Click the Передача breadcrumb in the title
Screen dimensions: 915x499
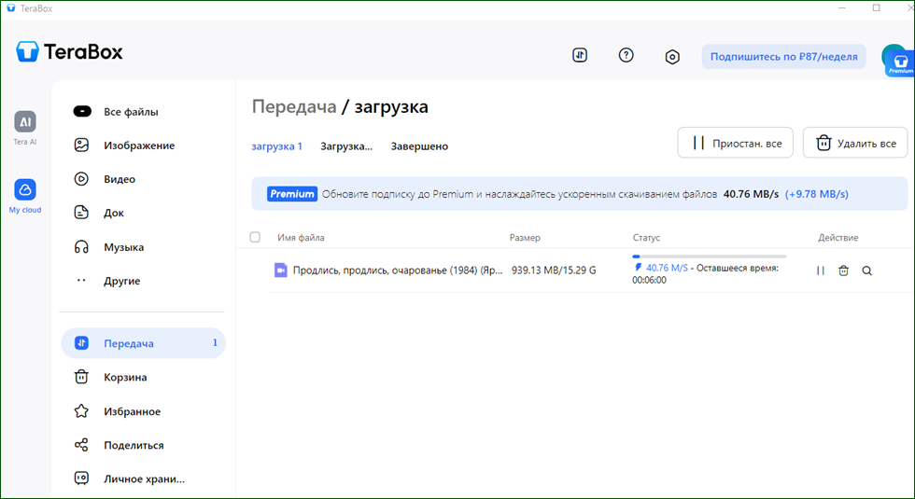pyautogui.click(x=294, y=106)
